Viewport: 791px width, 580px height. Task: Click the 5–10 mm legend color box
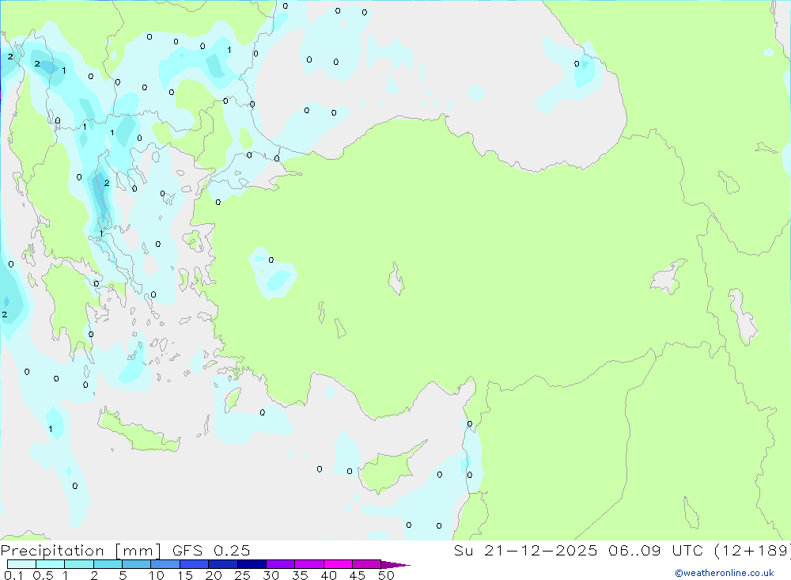[137, 564]
